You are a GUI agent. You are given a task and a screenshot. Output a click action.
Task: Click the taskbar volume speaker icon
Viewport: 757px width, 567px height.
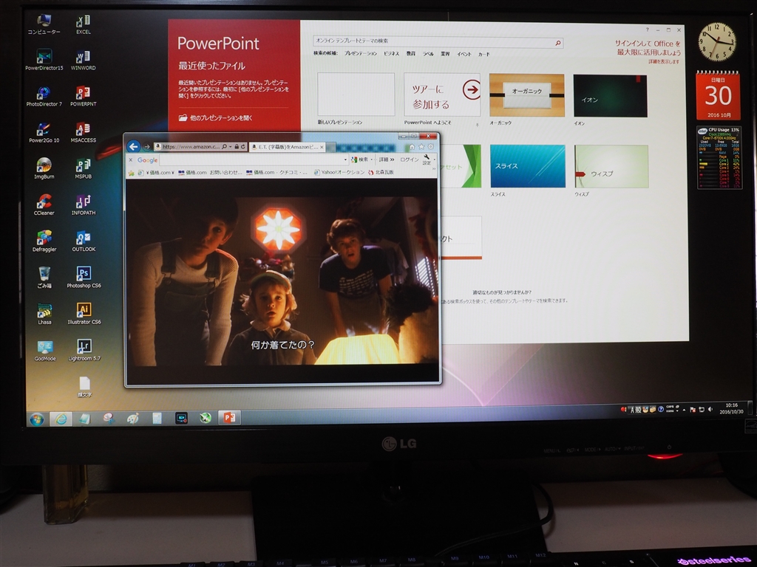(710, 409)
